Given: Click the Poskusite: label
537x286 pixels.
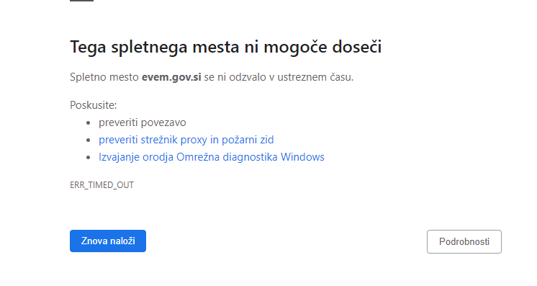Looking at the screenshot, I should pyautogui.click(x=93, y=105).
